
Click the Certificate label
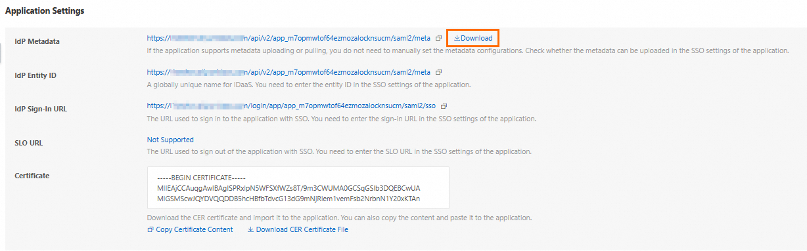[x=32, y=176]
